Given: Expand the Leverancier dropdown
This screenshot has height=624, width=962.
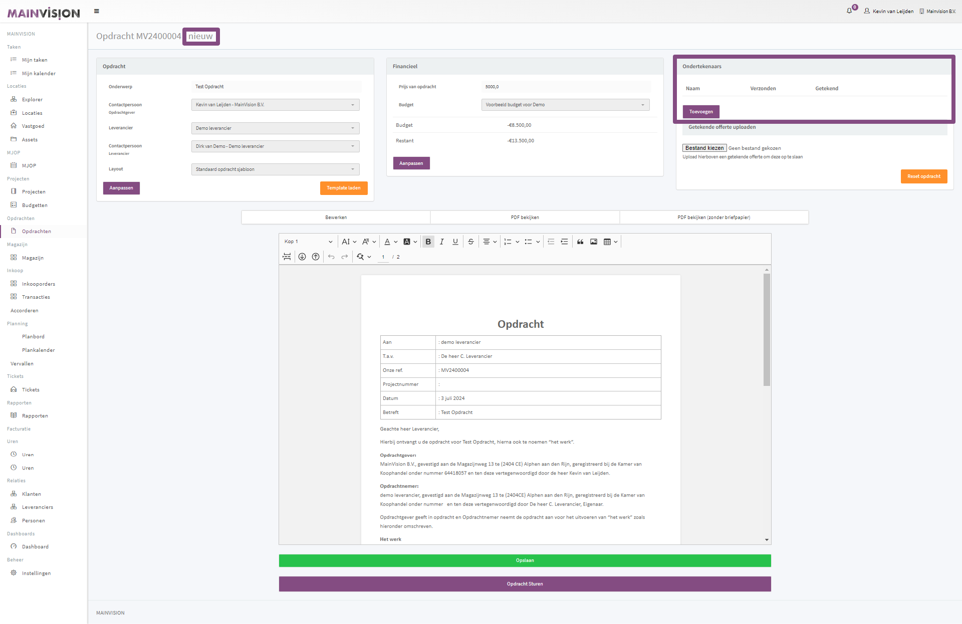Looking at the screenshot, I should (275, 128).
